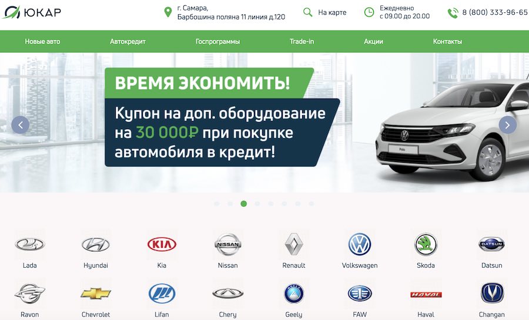Click the green phone handset icon
Viewport: 529px width, 320px height.
click(453, 13)
